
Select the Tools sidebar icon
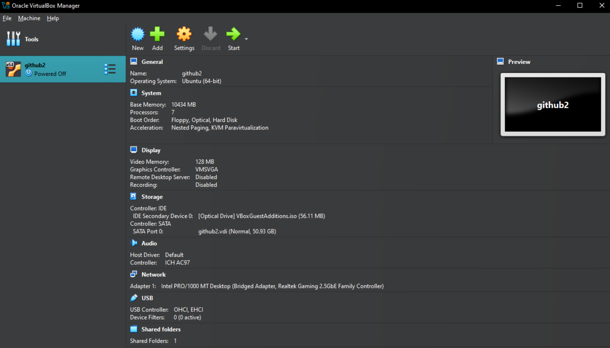coord(13,38)
